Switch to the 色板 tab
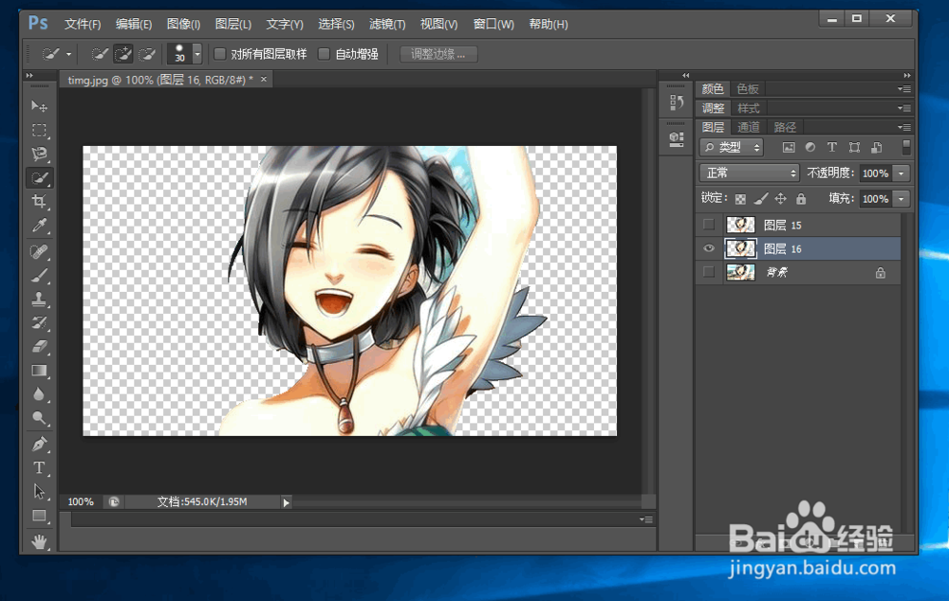Screen dimensions: 949x601 [748, 89]
